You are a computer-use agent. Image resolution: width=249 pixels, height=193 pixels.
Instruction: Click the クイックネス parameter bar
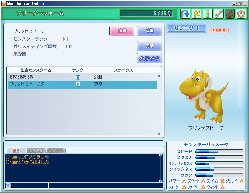point(219,169)
